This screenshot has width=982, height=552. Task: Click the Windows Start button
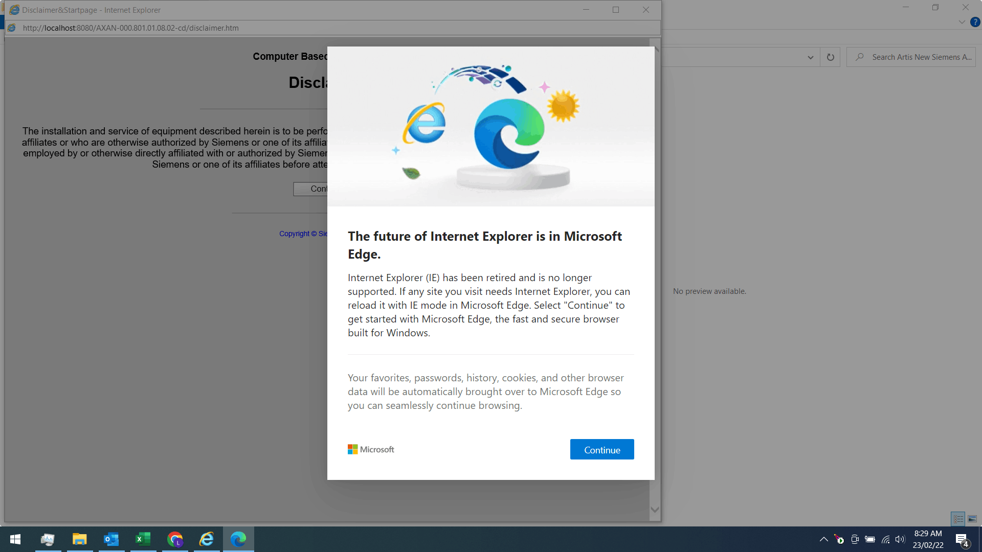click(x=15, y=539)
